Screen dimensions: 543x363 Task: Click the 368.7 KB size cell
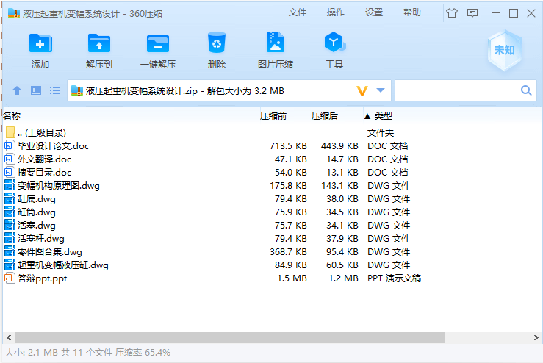click(288, 251)
